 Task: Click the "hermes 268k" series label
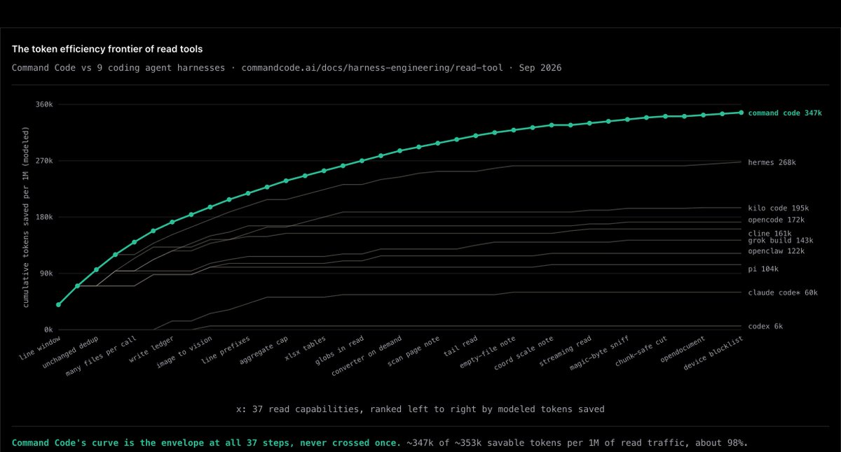click(x=772, y=162)
